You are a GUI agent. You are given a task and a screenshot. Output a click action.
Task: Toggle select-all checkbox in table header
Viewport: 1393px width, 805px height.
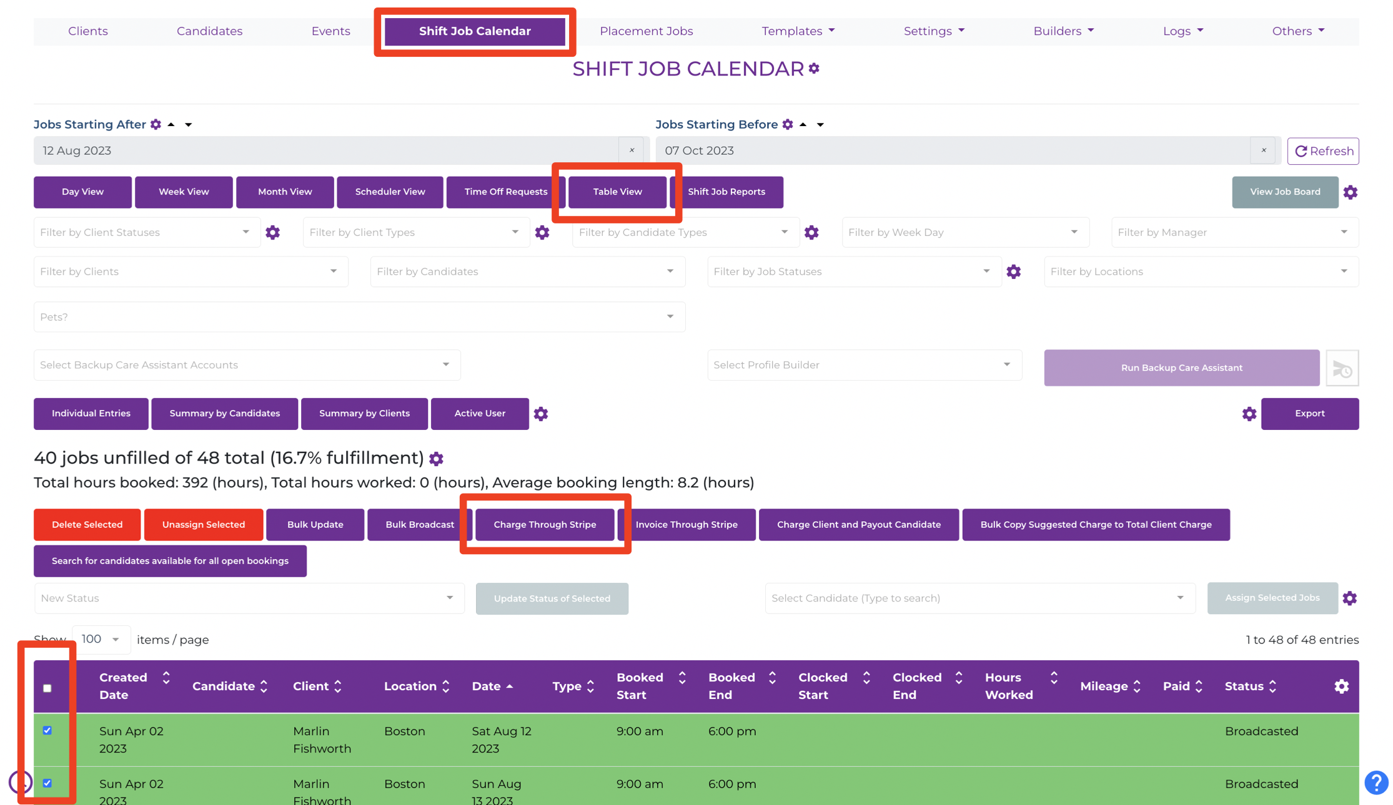click(47, 688)
